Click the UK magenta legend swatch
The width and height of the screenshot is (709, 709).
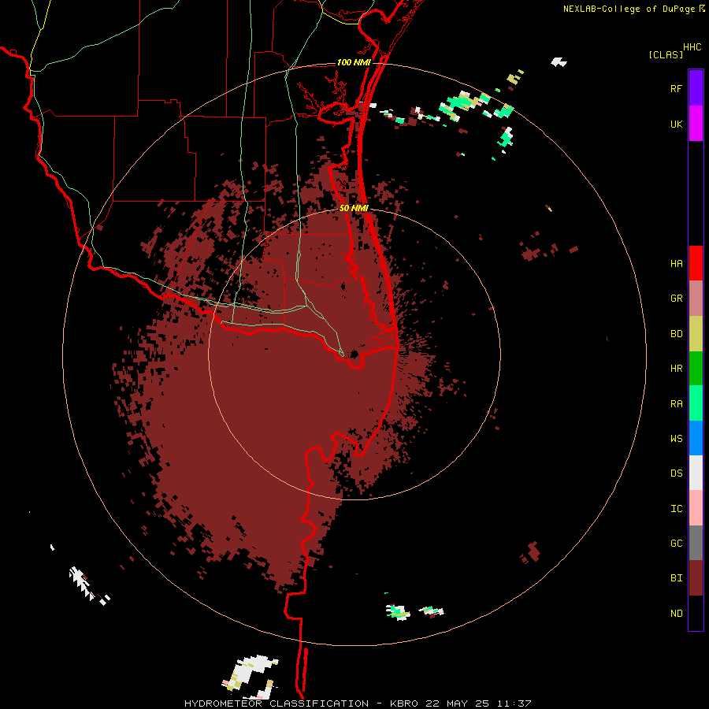tap(696, 124)
